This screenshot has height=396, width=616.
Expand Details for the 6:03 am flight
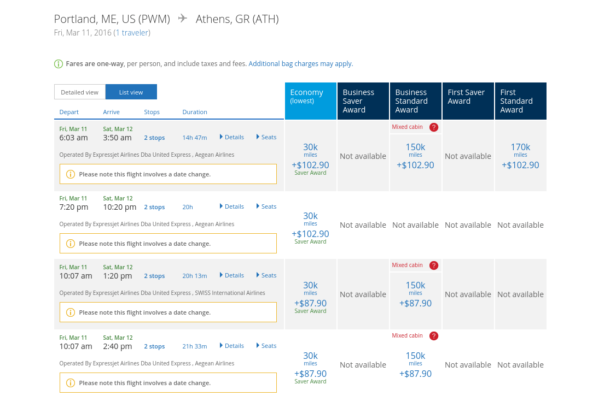(231, 137)
